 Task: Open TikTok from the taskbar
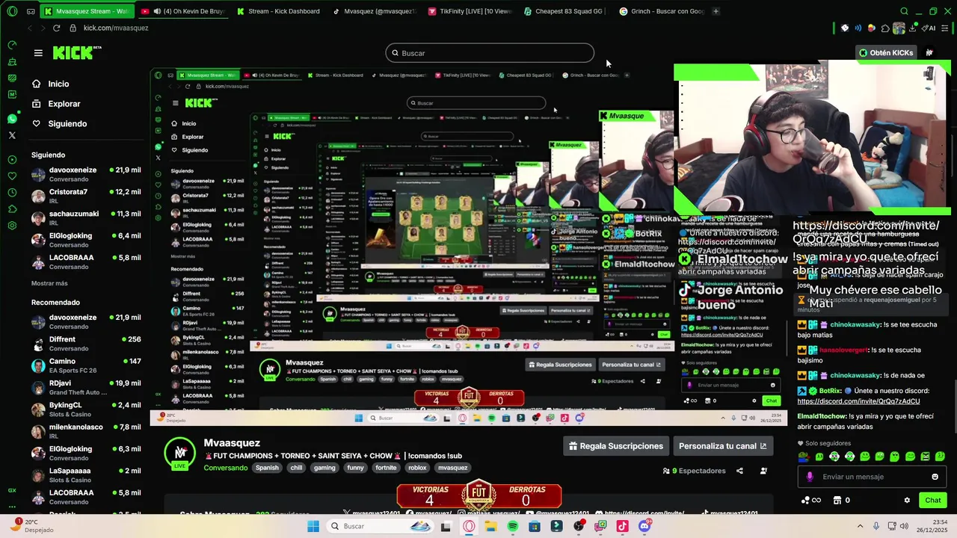coord(622,526)
